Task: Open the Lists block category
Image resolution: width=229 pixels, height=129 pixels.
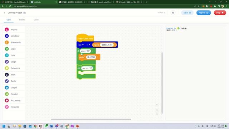Action: pos(14,55)
